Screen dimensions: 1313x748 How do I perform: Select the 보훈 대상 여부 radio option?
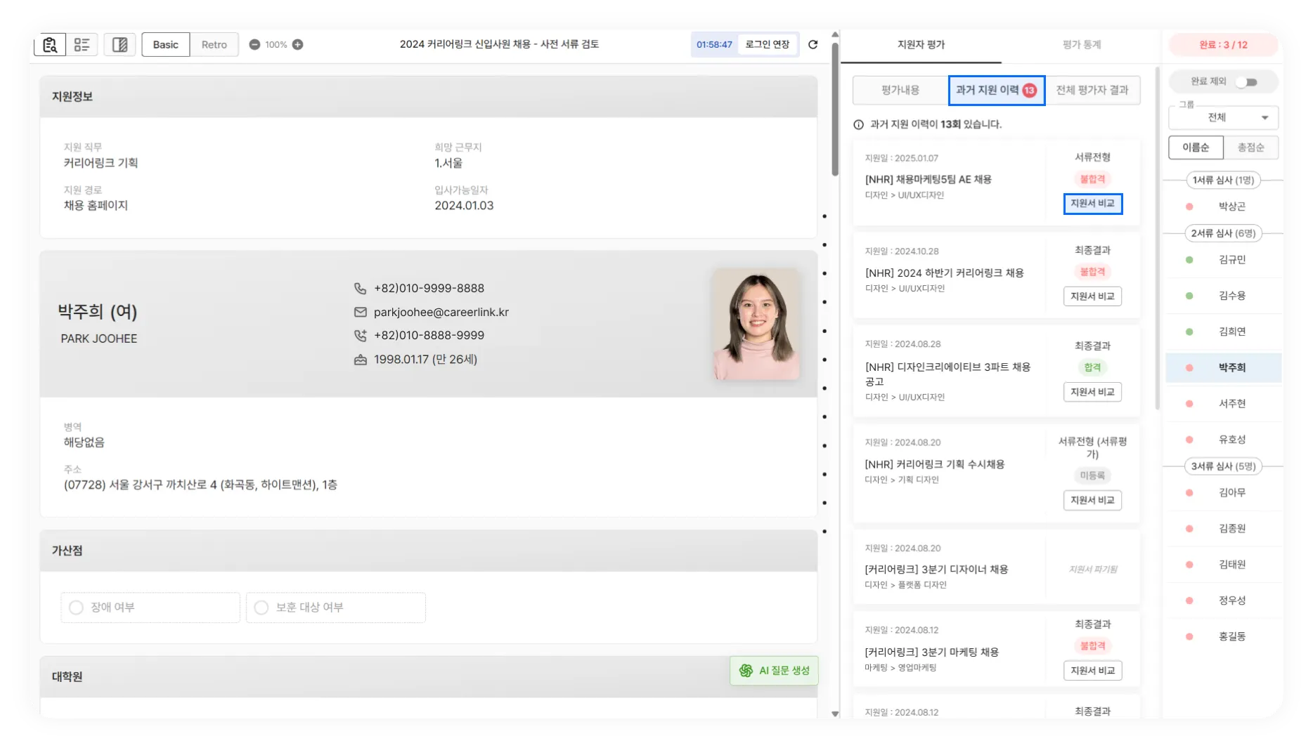click(261, 608)
